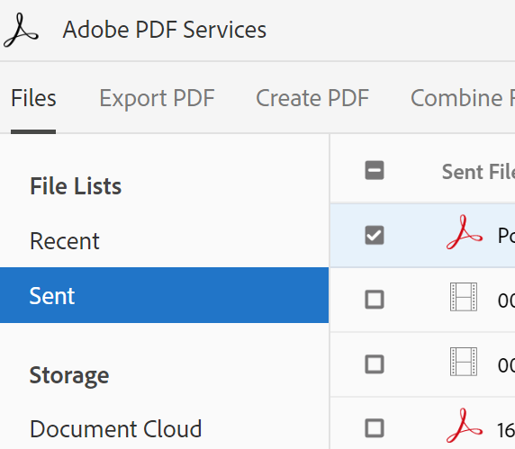The height and width of the screenshot is (449, 515).
Task: Open the Combine tab
Action: pyautogui.click(x=463, y=98)
